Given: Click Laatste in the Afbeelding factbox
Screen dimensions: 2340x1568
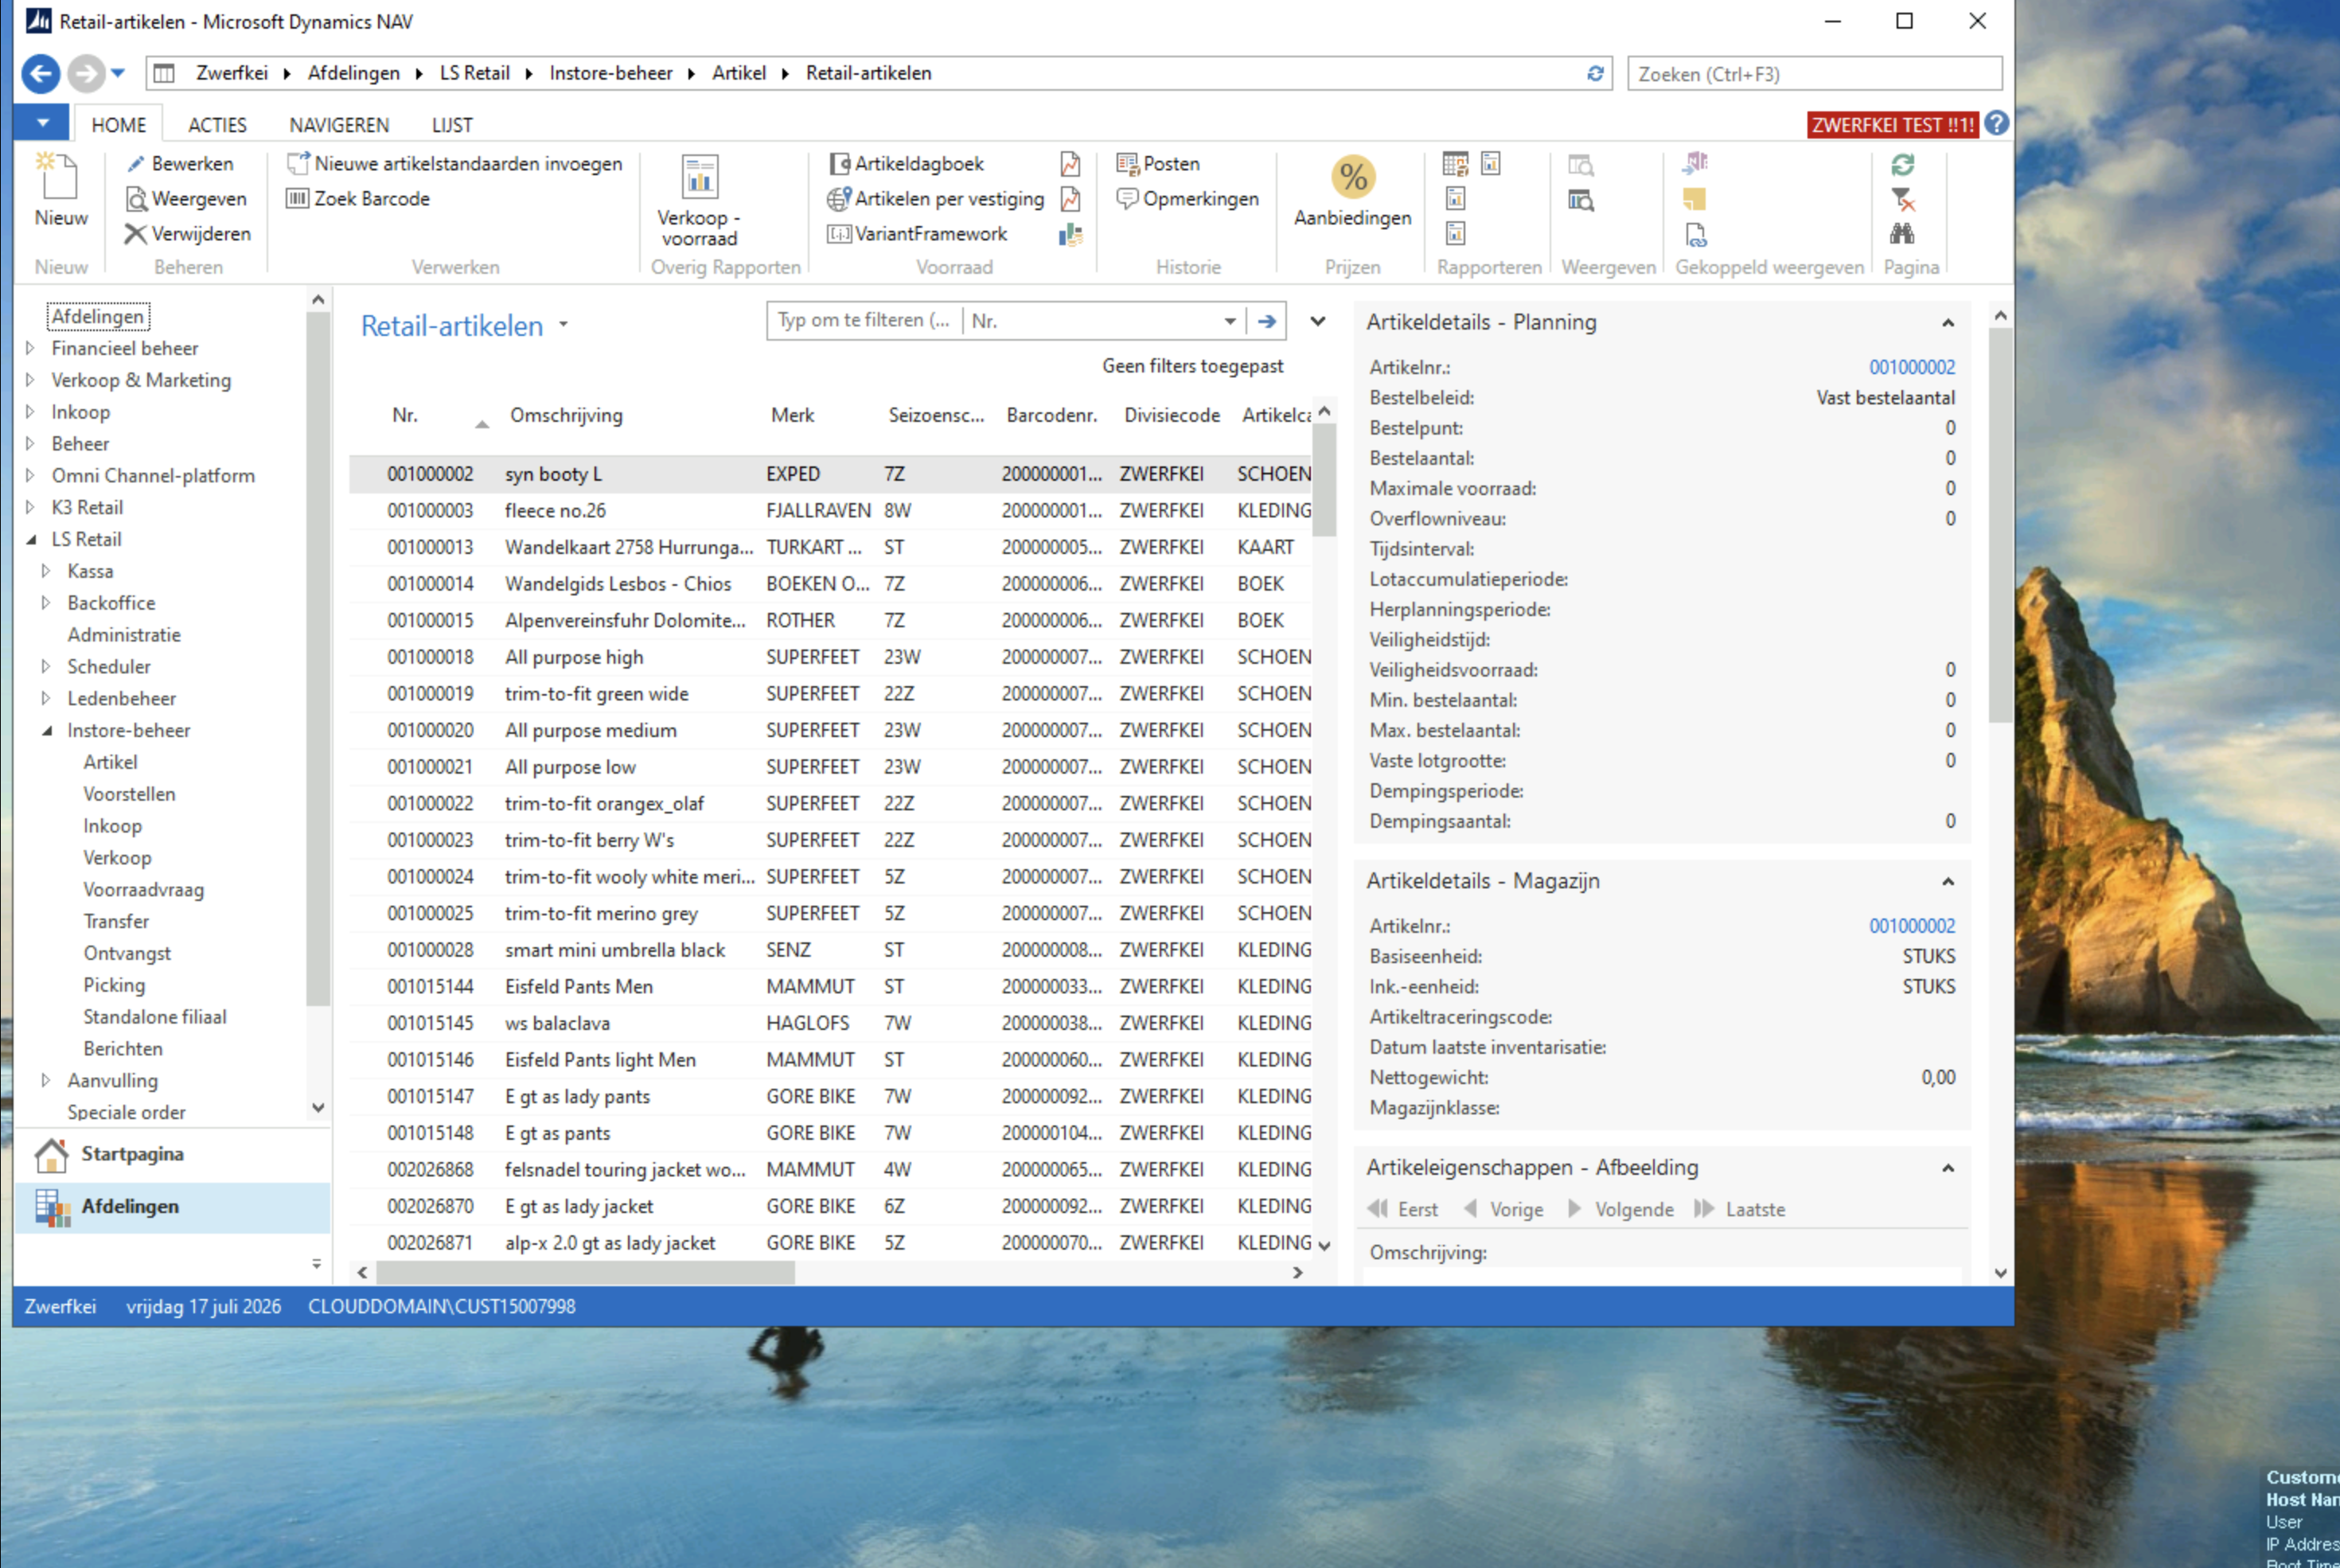Looking at the screenshot, I should pos(1740,1209).
